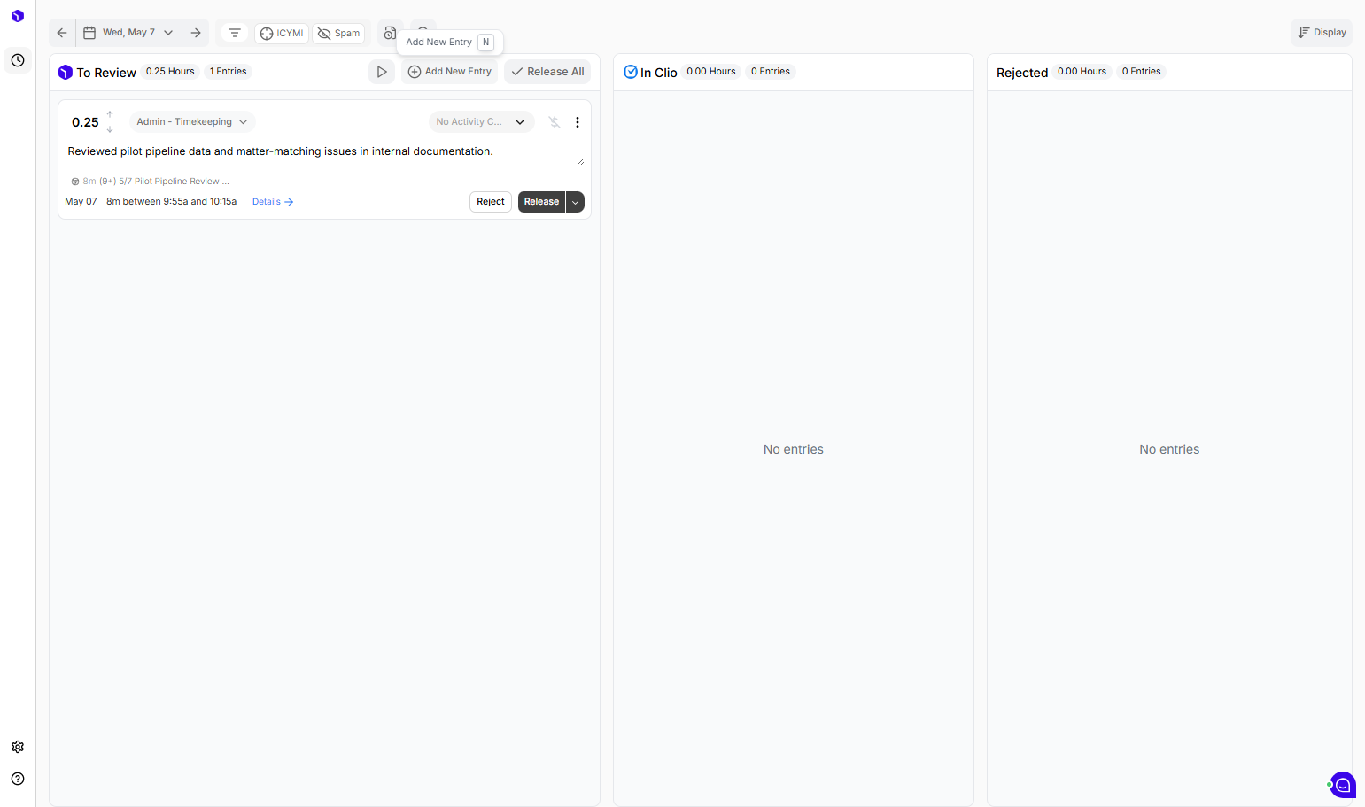The width and height of the screenshot is (1365, 807).
Task: Click the In Clio 0.00 Hours badge
Action: point(711,72)
